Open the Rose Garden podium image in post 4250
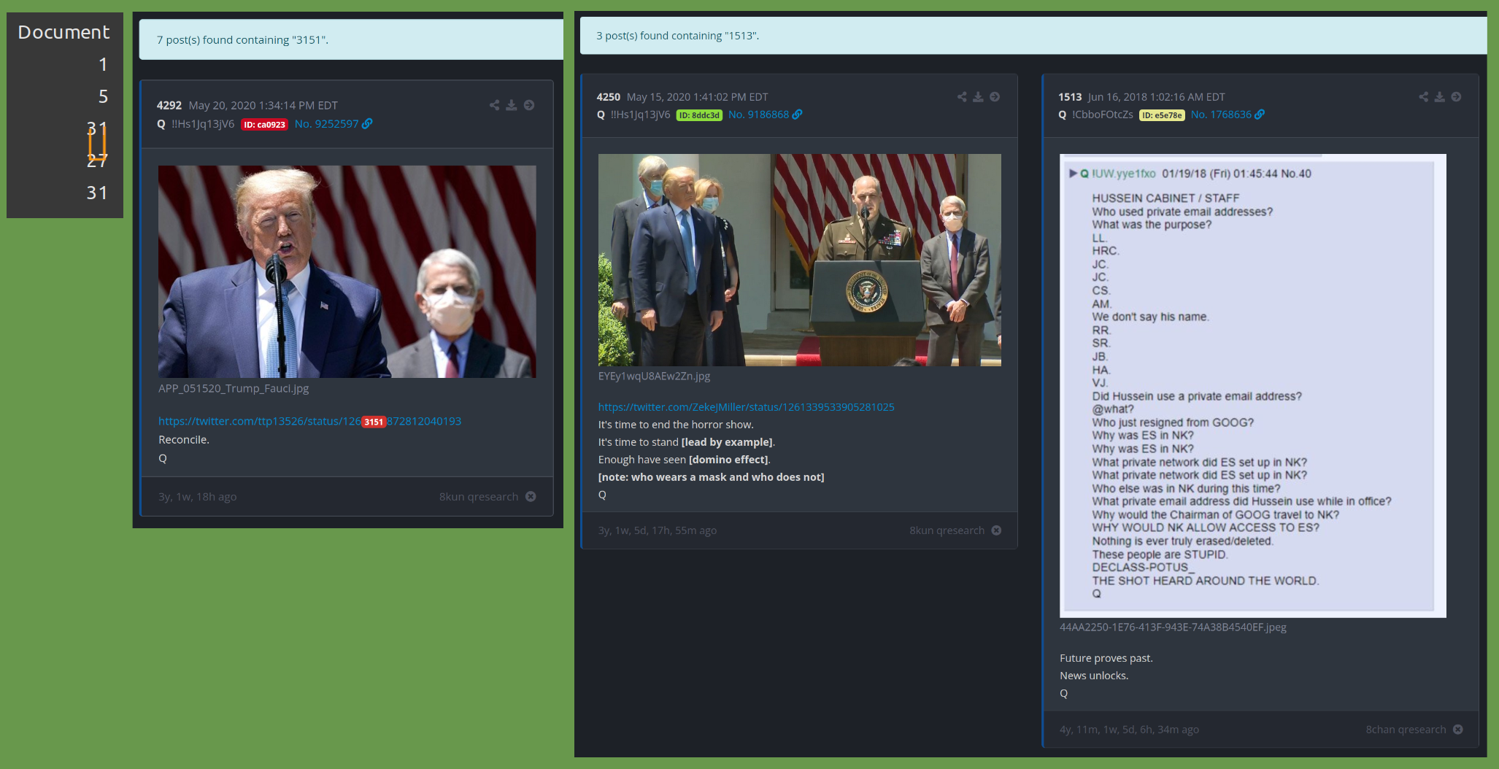This screenshot has width=1499, height=769. coord(800,260)
